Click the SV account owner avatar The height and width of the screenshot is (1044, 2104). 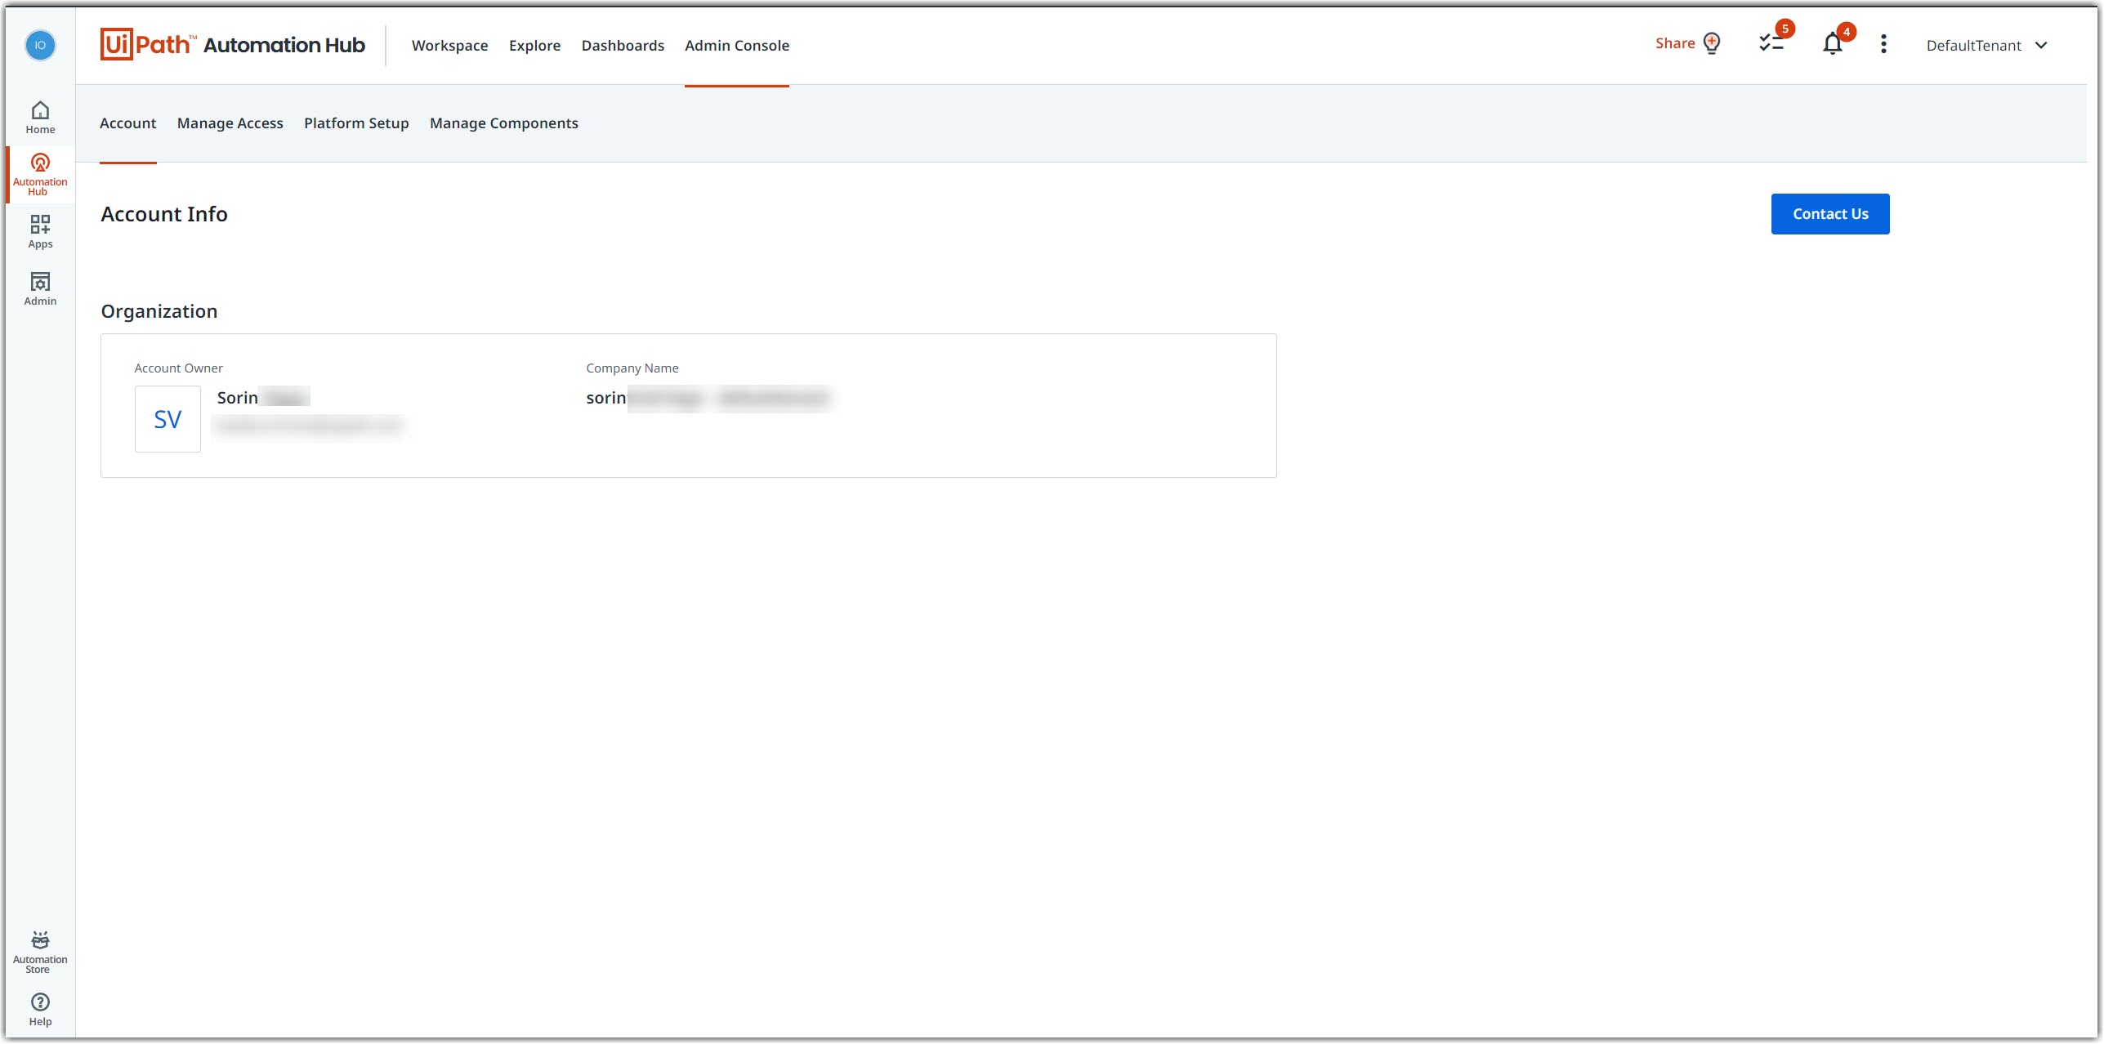(168, 418)
